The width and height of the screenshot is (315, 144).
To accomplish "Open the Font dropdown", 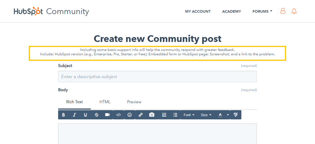I will (x=189, y=115).
